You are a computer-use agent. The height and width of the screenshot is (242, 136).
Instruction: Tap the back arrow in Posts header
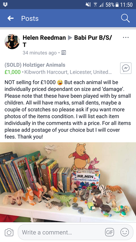(10, 18)
